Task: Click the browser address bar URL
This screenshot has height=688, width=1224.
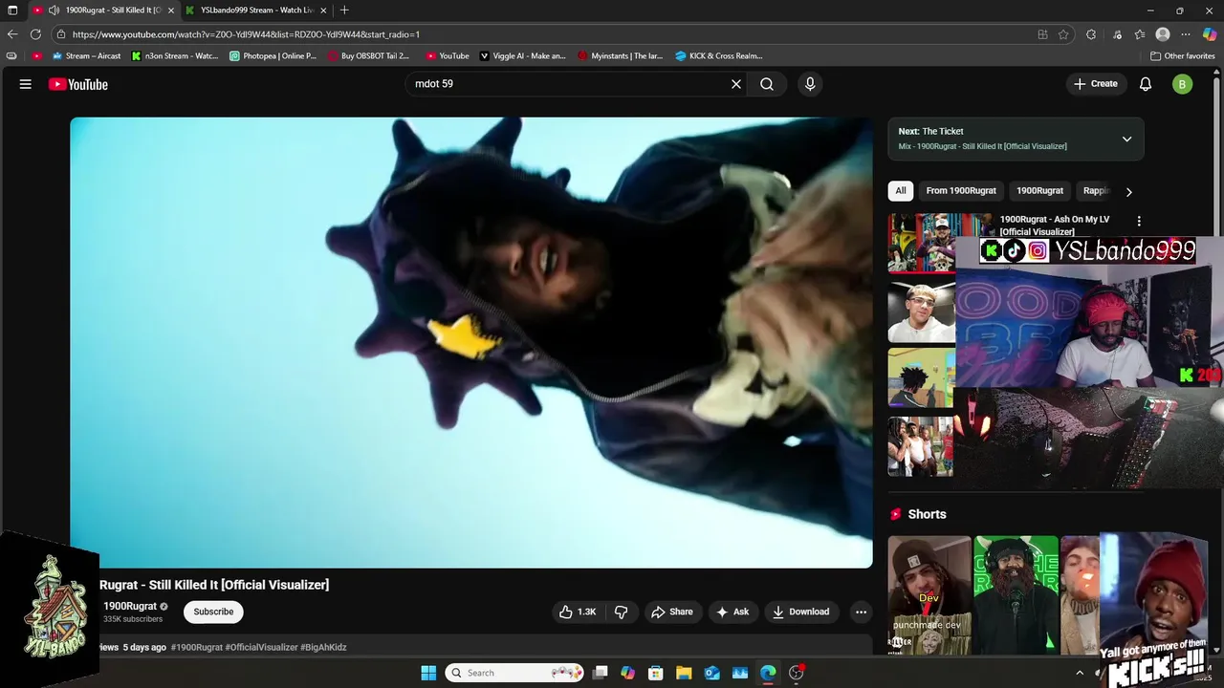Action: (246, 34)
